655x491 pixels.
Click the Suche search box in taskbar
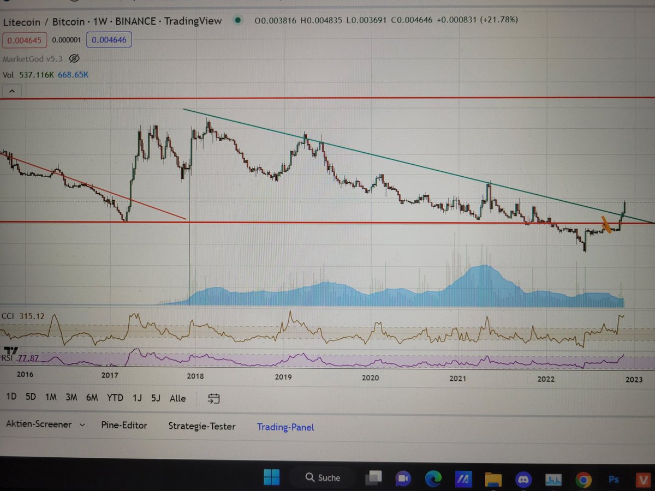[323, 477]
